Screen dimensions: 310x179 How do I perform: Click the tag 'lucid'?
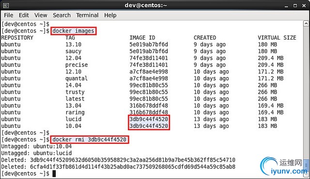tap(73, 119)
